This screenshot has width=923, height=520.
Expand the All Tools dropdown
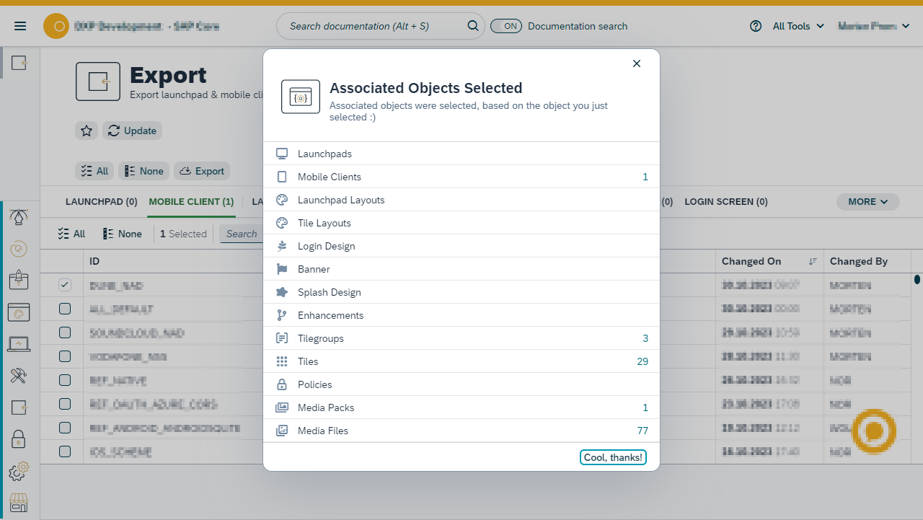[x=798, y=26]
